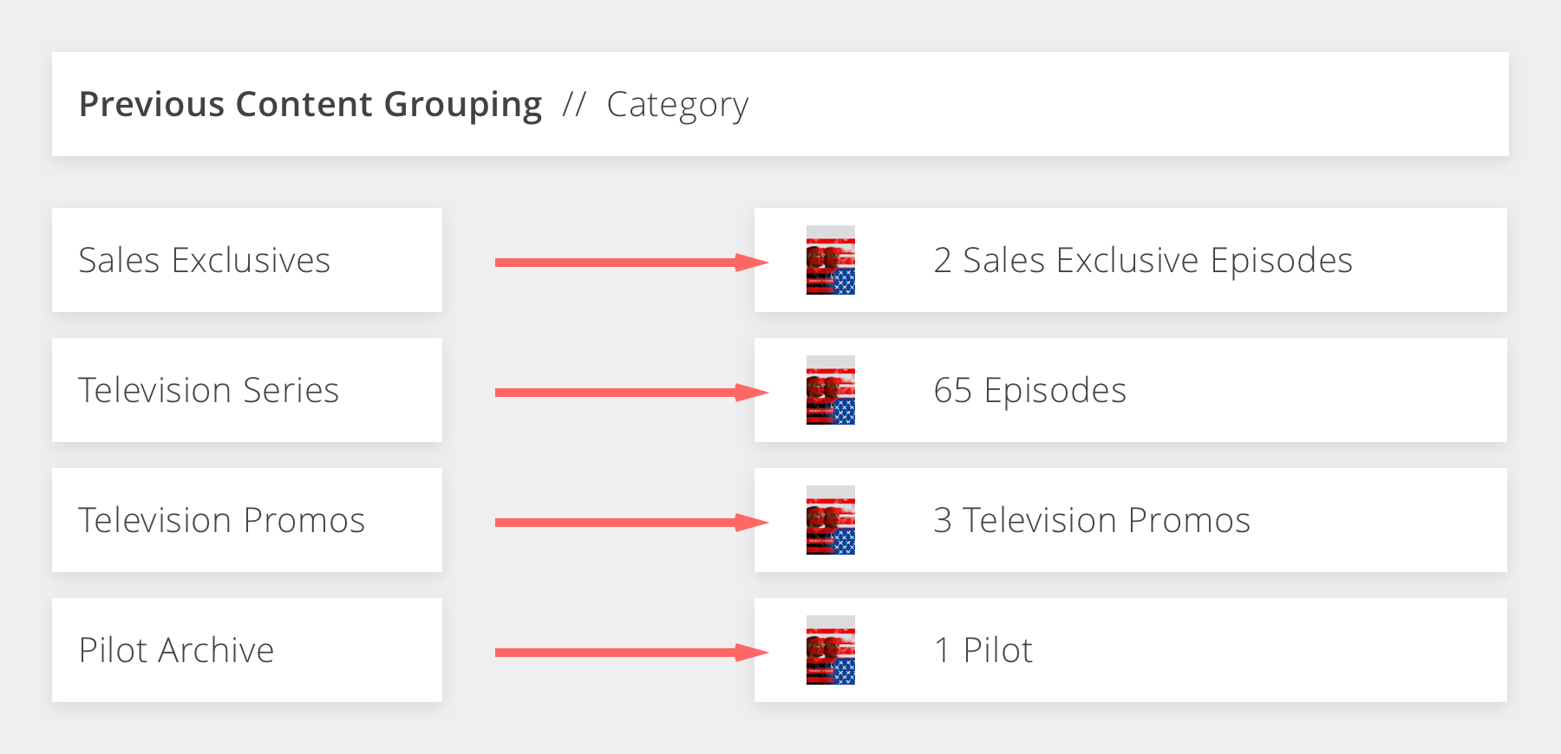Select the Sales Exclusives category box
This screenshot has width=1561, height=754.
(x=246, y=260)
